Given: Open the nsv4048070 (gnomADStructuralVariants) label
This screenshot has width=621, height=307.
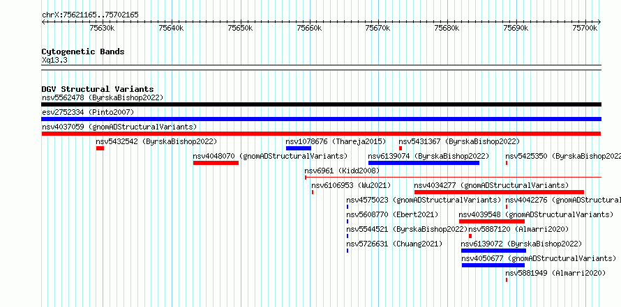Looking at the screenshot, I should click(x=270, y=156).
